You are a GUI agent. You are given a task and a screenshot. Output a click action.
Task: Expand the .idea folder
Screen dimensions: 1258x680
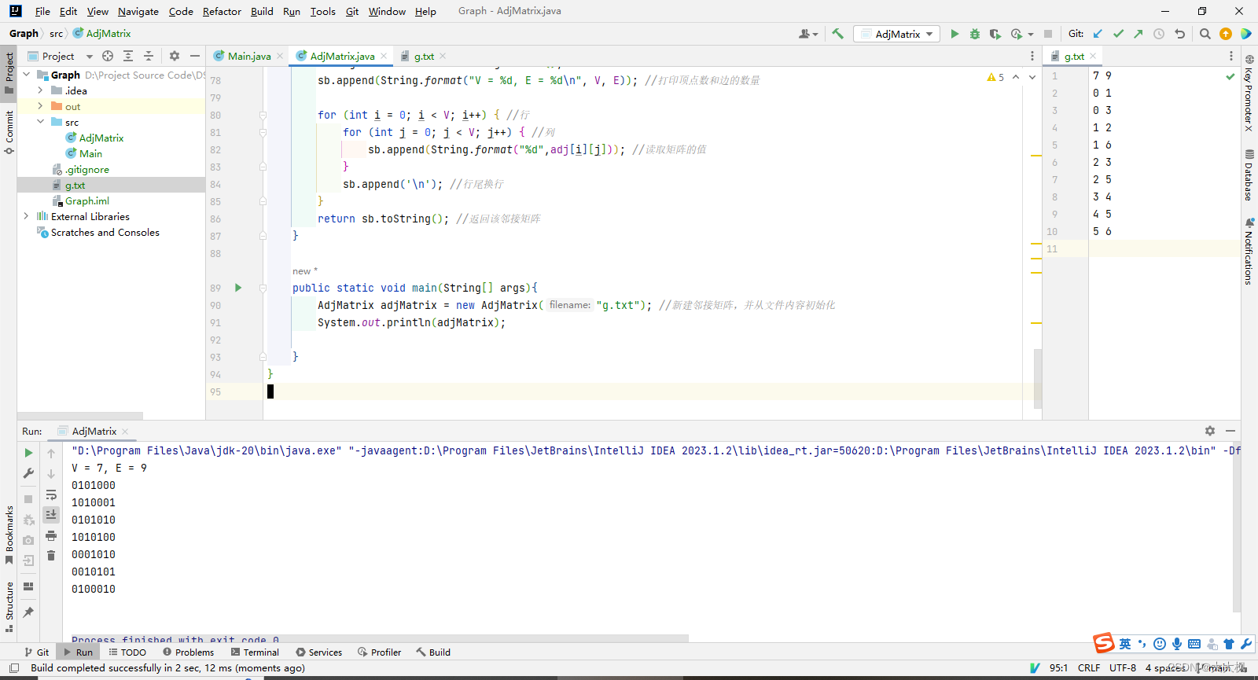coord(41,90)
